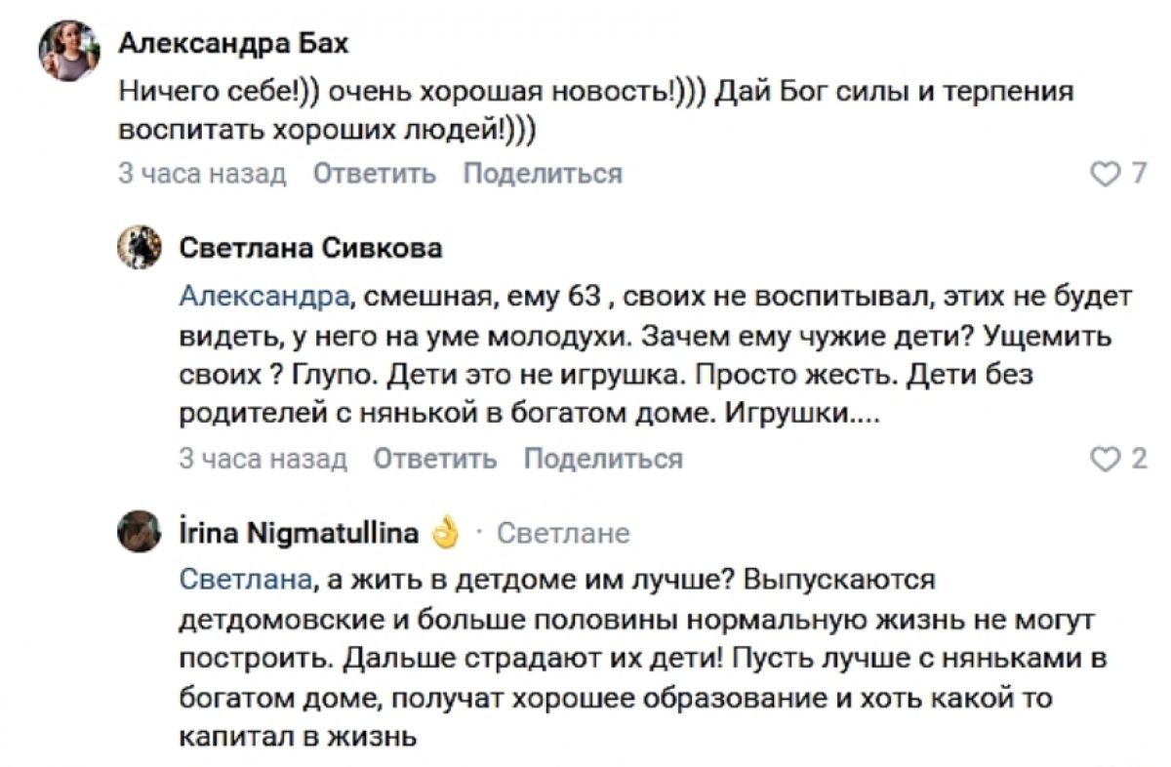Click "3 часа назад" under Светлана Сивкова's reply

(x=262, y=459)
